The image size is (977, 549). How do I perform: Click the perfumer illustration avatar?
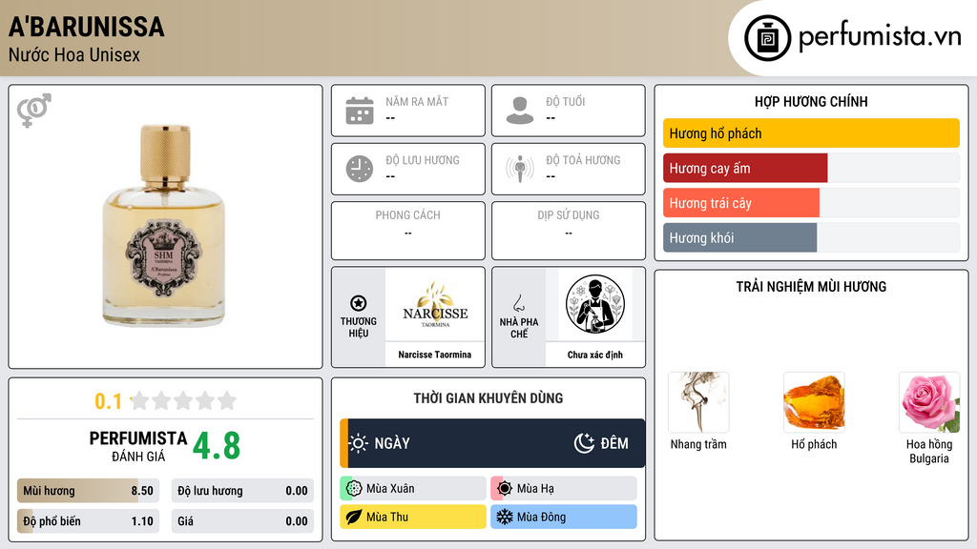(595, 304)
